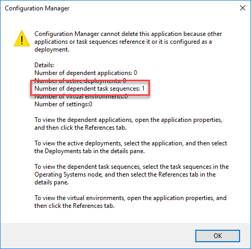251x249 pixels.
Task: Click the word 'deployment.' ending the warning
Action: pos(52,49)
